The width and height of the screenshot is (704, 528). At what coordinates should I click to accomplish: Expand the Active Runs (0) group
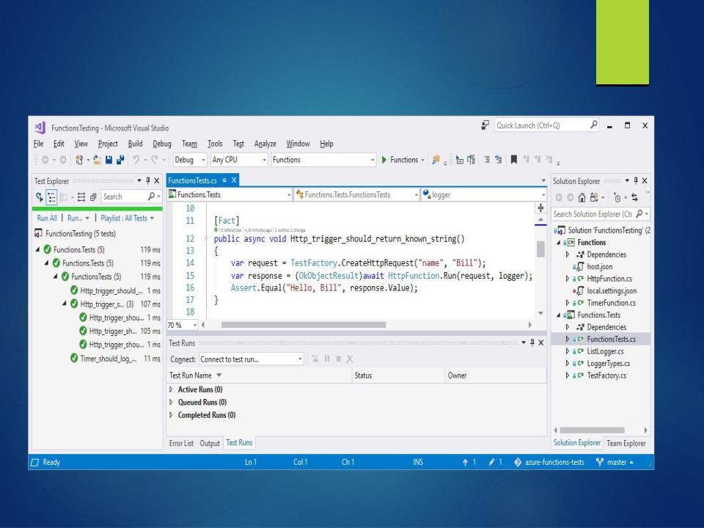(171, 389)
